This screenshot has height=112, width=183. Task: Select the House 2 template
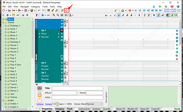coord(14,48)
